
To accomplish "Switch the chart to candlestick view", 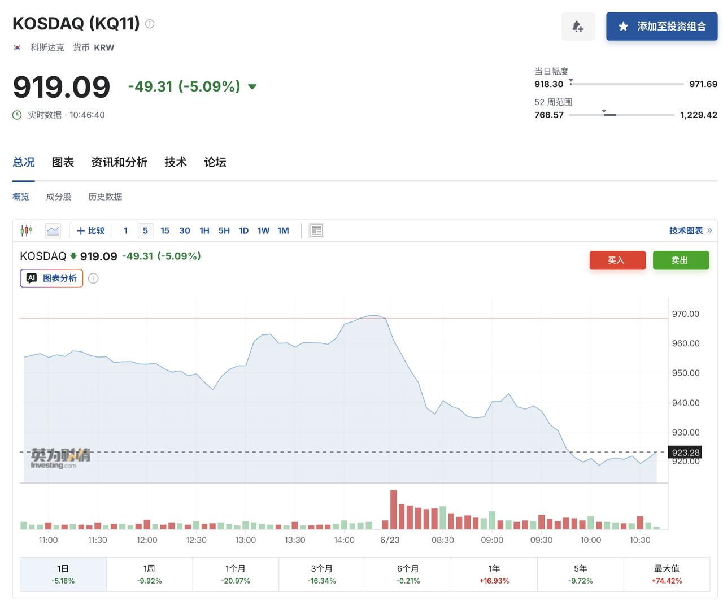I will pos(27,230).
